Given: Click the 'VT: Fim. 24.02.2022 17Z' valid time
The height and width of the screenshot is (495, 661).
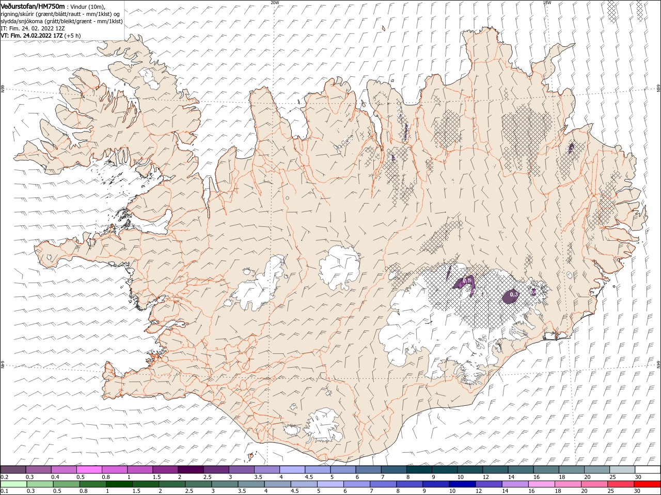Looking at the screenshot, I should coord(32,36).
